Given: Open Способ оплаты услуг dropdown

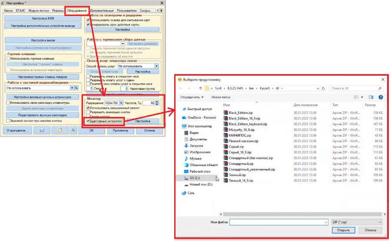Looking at the screenshot, I should (x=156, y=66).
